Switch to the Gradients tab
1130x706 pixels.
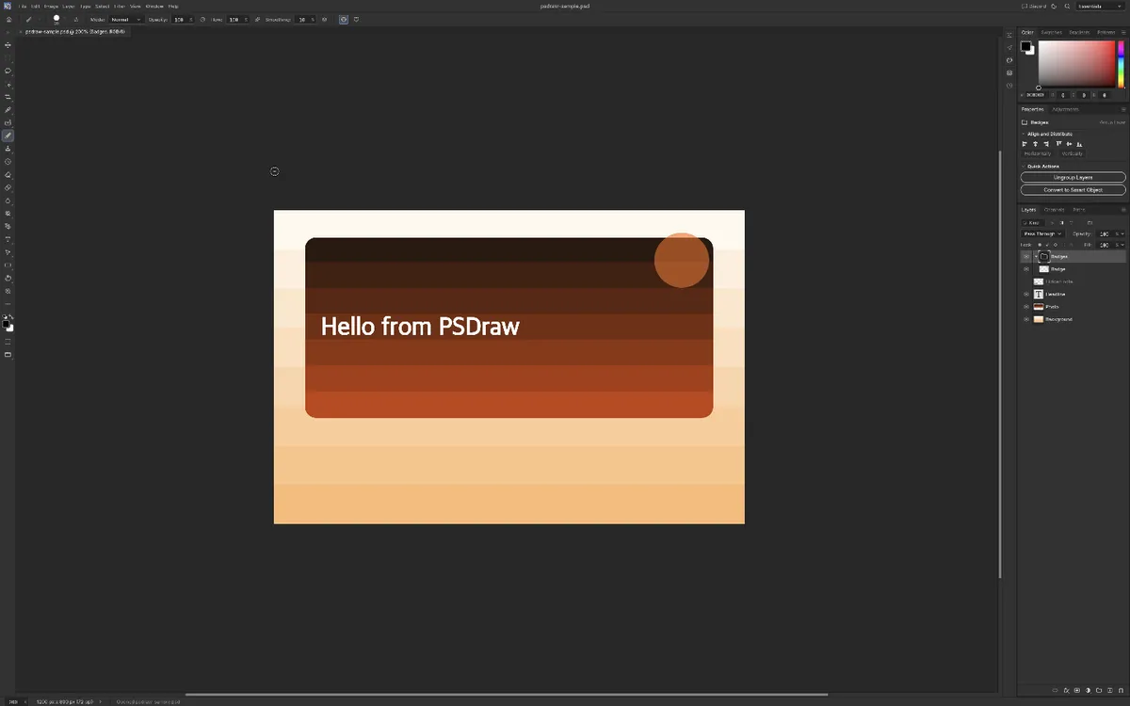(1079, 32)
